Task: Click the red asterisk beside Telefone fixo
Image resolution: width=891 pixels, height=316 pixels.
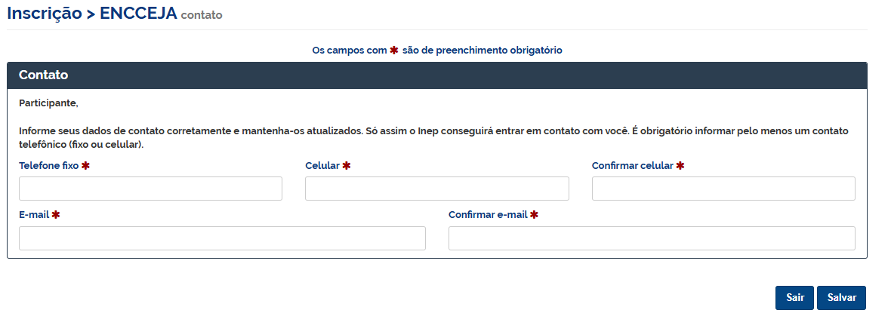Action: pyautogui.click(x=85, y=166)
